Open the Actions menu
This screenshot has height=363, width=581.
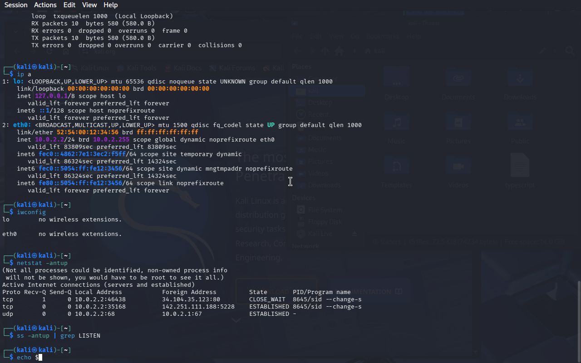point(45,5)
